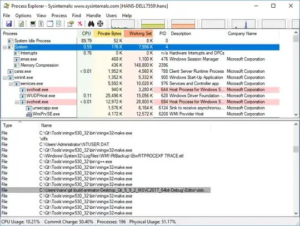This screenshot has width=300, height=226.
Task: Sort by Company Name column header
Action: coord(253,33)
